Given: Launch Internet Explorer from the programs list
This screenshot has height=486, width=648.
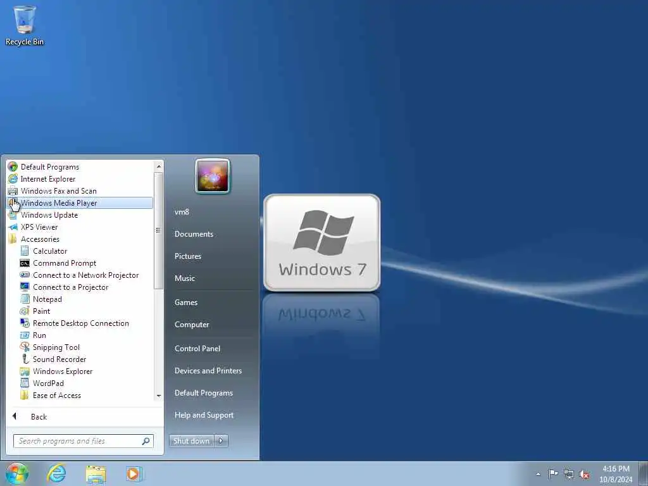Looking at the screenshot, I should tap(48, 179).
